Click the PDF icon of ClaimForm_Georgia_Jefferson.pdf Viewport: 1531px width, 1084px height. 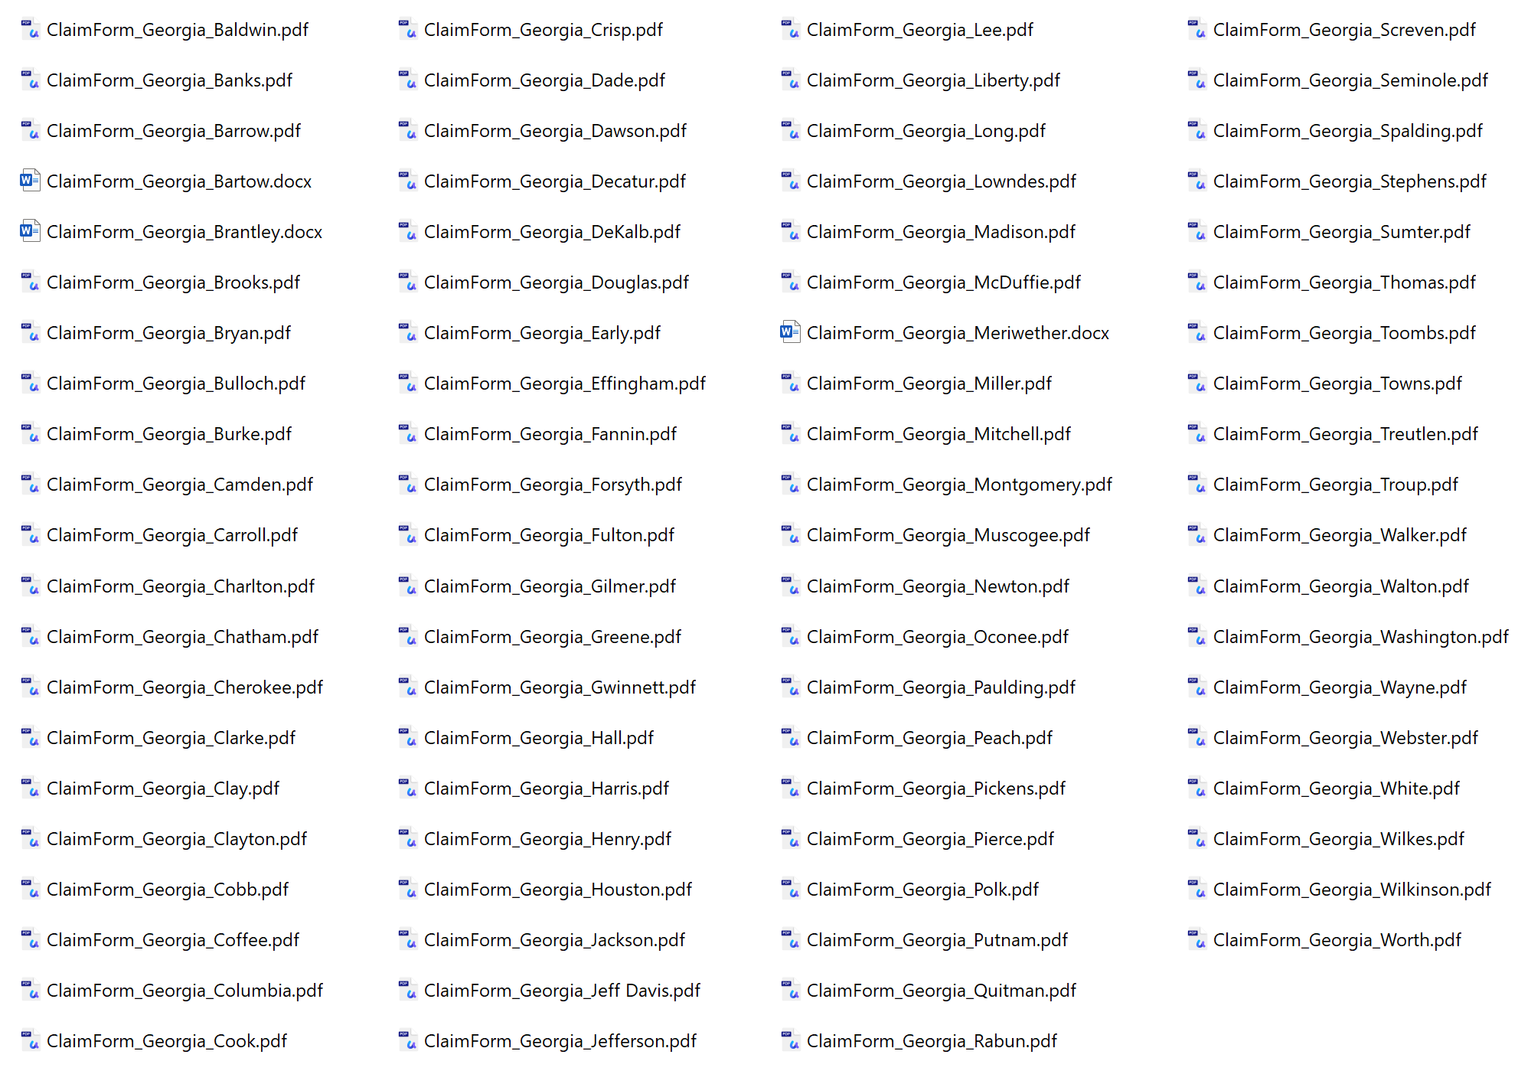tap(407, 1041)
